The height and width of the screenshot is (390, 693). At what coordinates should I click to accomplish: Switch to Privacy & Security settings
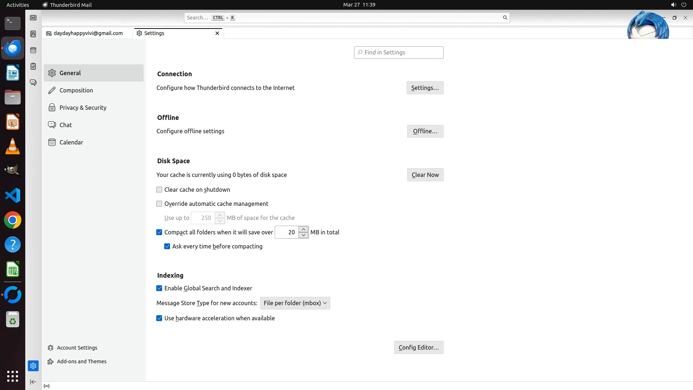click(x=83, y=108)
